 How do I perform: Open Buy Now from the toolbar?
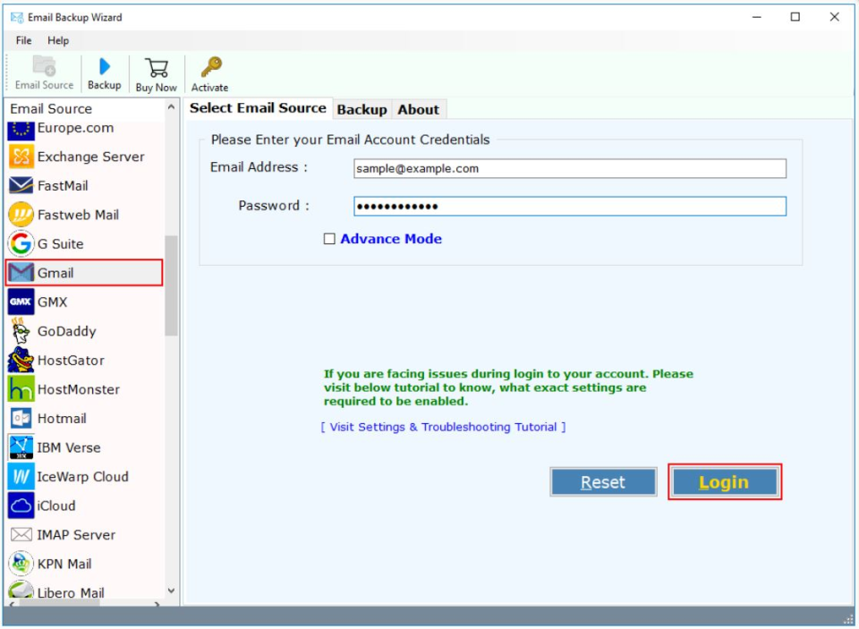click(156, 72)
